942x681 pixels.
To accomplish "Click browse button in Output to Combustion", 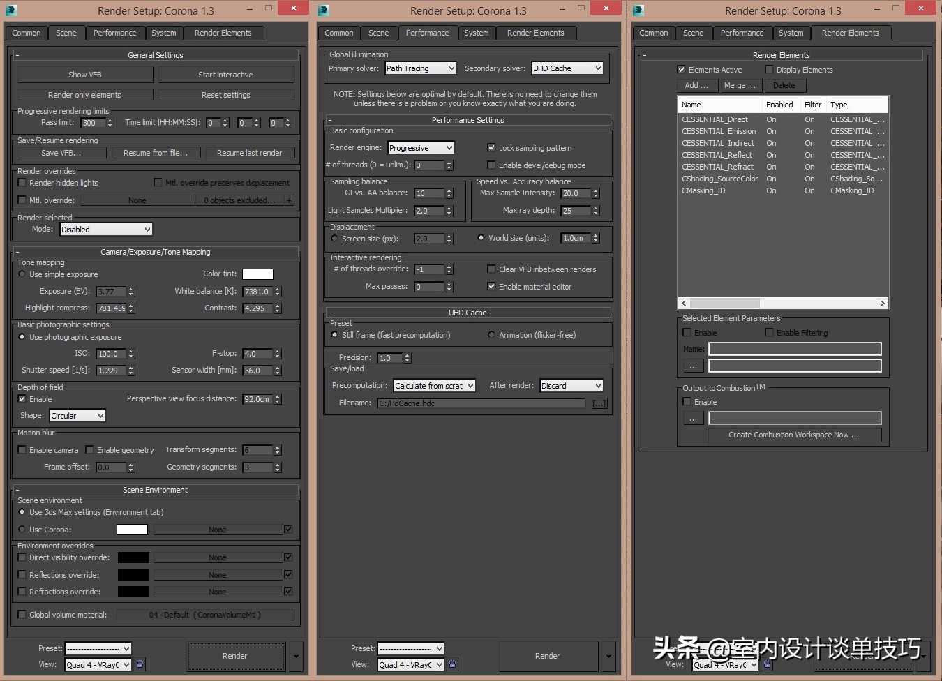I will click(693, 418).
